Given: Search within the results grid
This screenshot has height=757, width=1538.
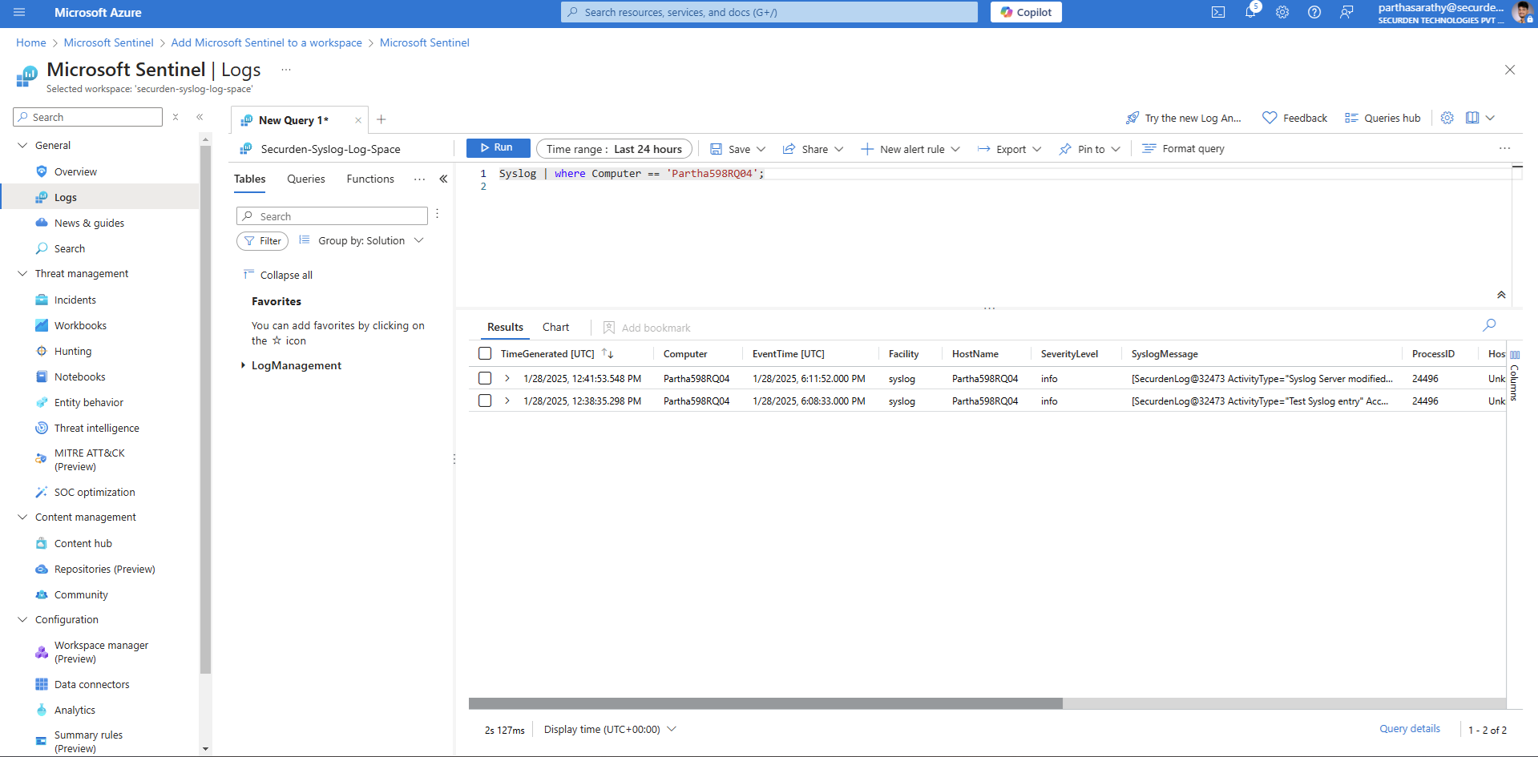Looking at the screenshot, I should click(x=1489, y=325).
